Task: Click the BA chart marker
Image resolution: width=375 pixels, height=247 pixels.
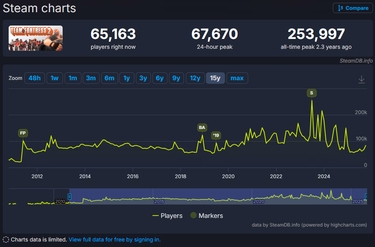Action: (202, 127)
